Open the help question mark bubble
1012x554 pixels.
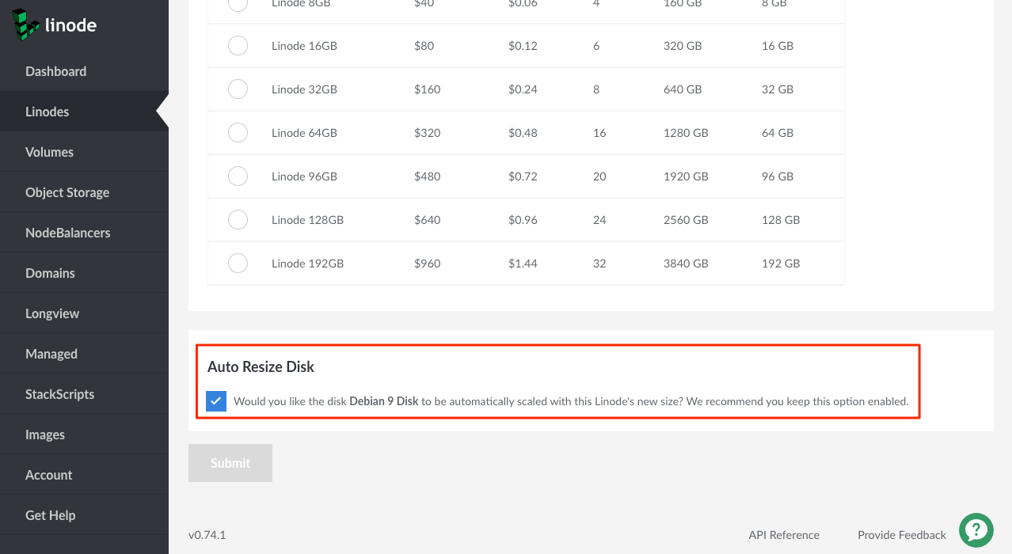click(x=976, y=530)
